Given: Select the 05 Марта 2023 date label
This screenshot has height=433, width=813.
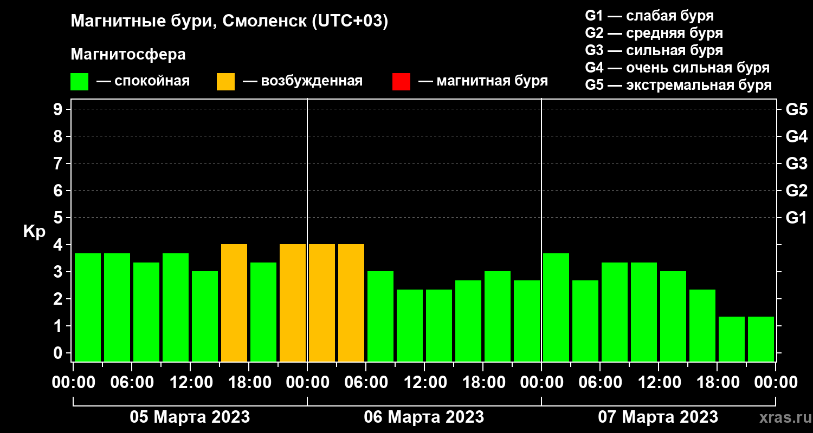Looking at the screenshot, I should coord(190,417).
